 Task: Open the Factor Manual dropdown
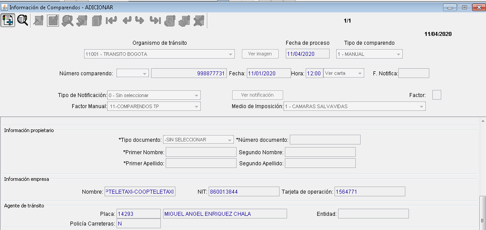pos(154,106)
